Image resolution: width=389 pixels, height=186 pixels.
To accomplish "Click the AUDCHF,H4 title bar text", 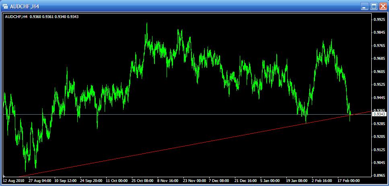I will [24, 6].
